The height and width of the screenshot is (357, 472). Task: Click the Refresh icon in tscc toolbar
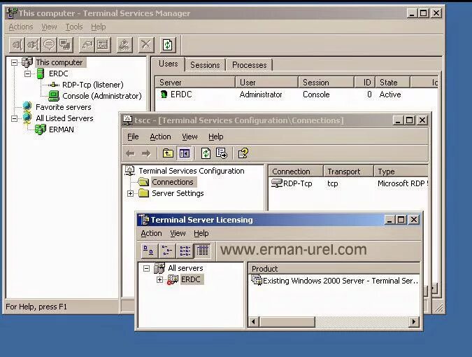click(206, 153)
